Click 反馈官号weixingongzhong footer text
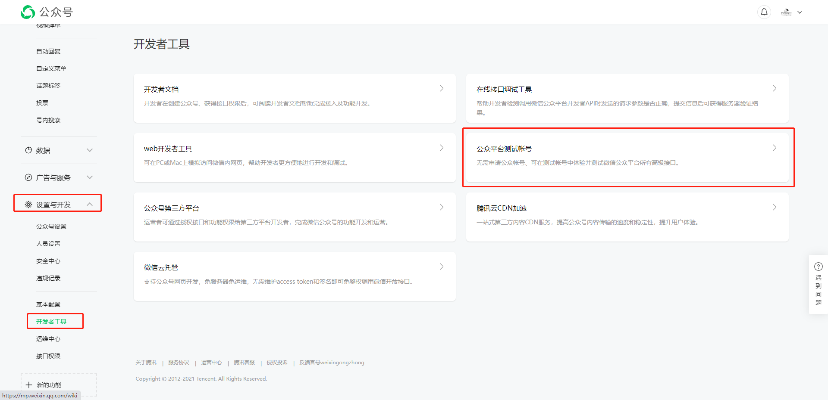 (x=332, y=363)
